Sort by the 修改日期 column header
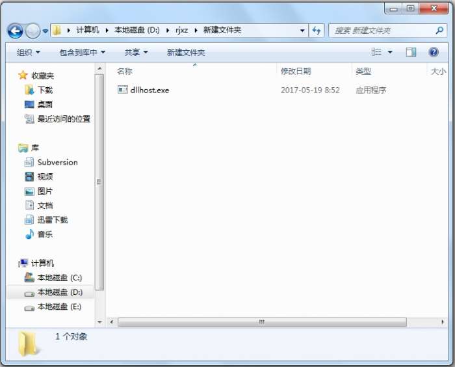455x367 pixels. (296, 71)
